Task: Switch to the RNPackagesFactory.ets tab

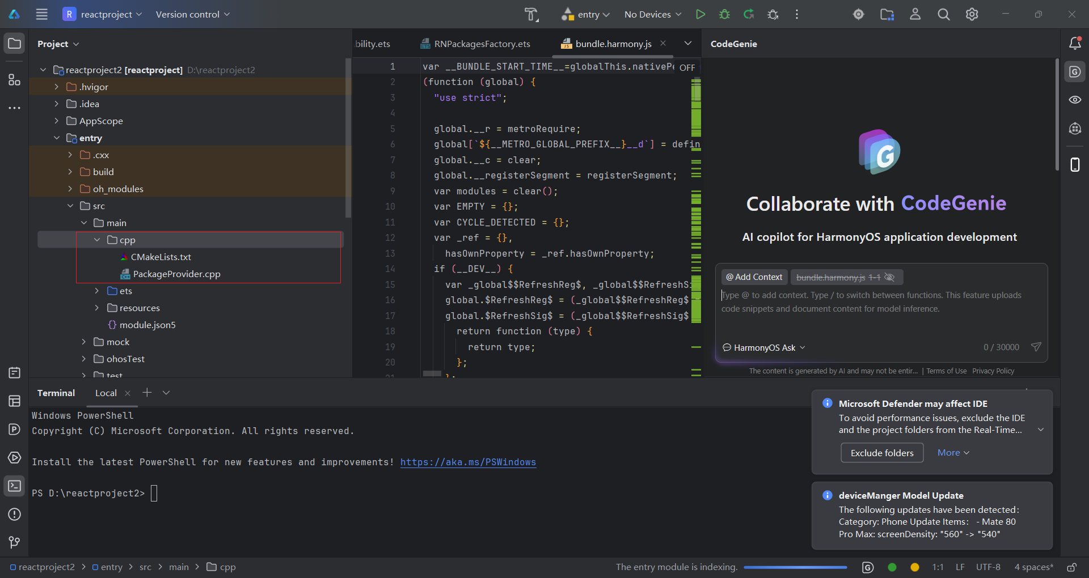Action: [475, 44]
